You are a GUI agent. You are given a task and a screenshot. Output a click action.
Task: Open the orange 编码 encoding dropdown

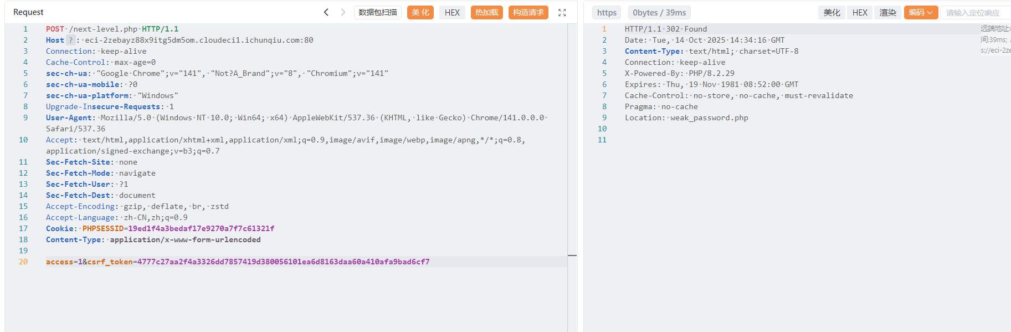[920, 12]
